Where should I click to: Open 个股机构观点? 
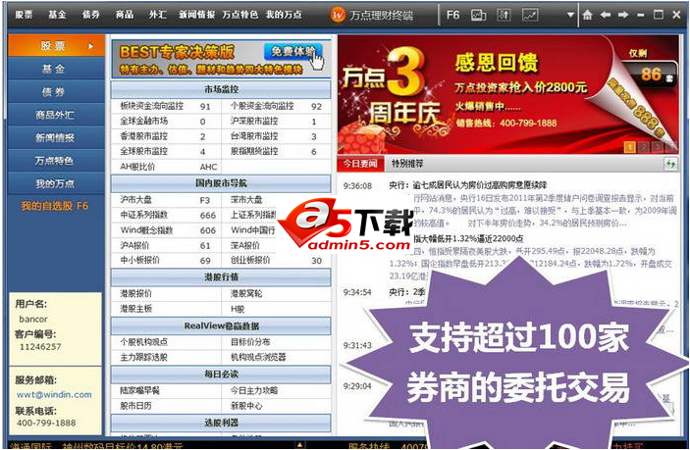(x=144, y=342)
